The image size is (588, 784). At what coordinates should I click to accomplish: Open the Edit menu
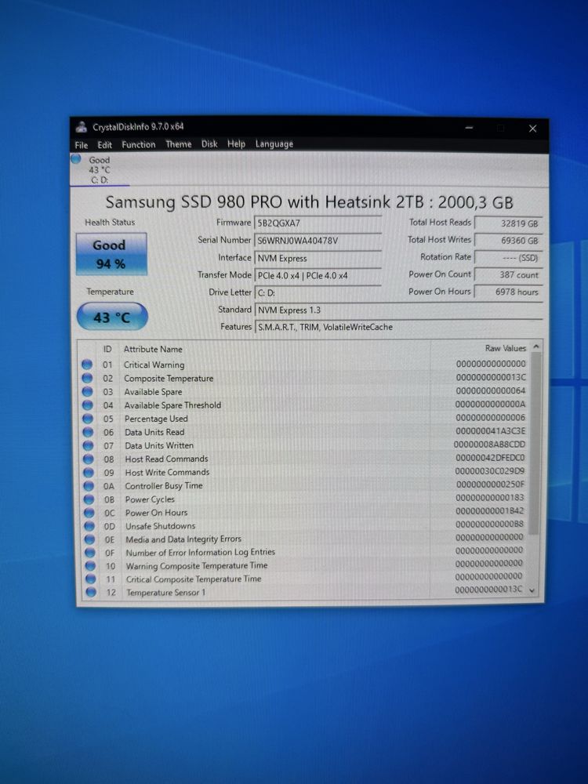point(104,145)
